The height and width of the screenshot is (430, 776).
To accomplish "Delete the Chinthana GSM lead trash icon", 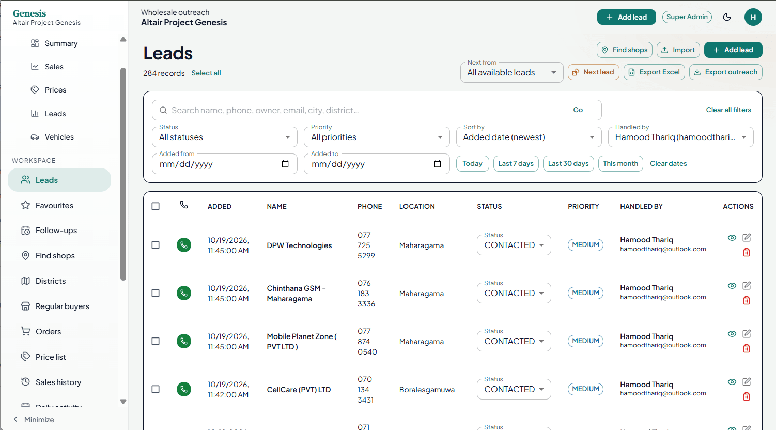I will [x=747, y=300].
